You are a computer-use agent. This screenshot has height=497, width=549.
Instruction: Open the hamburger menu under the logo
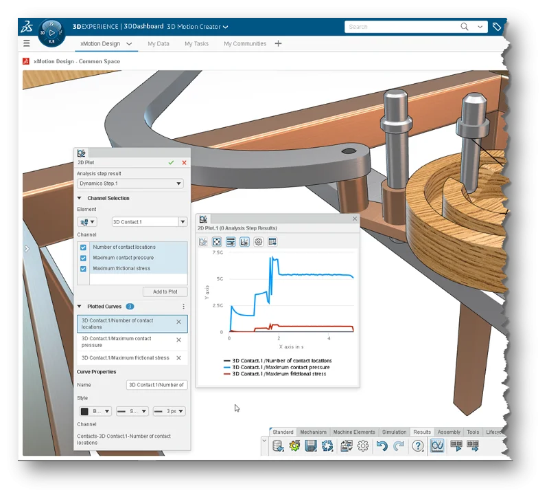[27, 43]
